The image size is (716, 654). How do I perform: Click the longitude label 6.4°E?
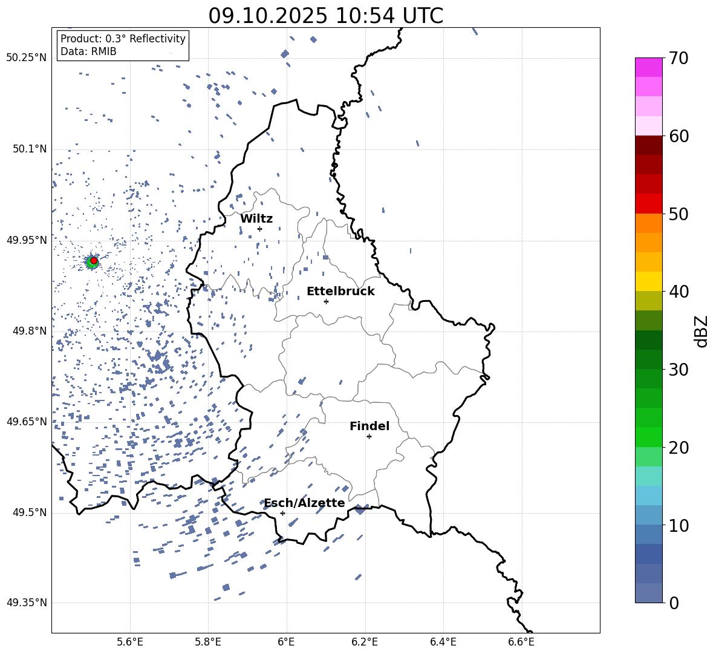coord(443,642)
